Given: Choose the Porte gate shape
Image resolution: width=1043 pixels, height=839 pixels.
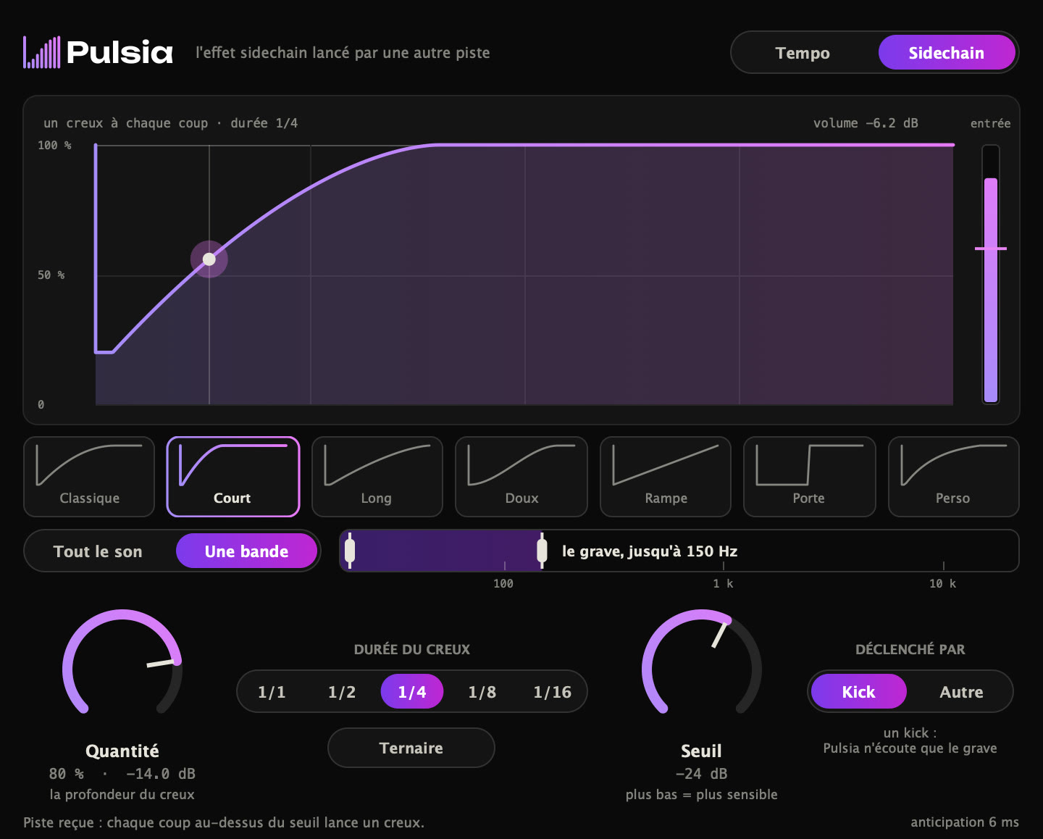Looking at the screenshot, I should [810, 477].
